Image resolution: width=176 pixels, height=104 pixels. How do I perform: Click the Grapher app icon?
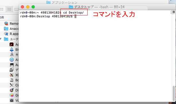[x=12, y=95]
